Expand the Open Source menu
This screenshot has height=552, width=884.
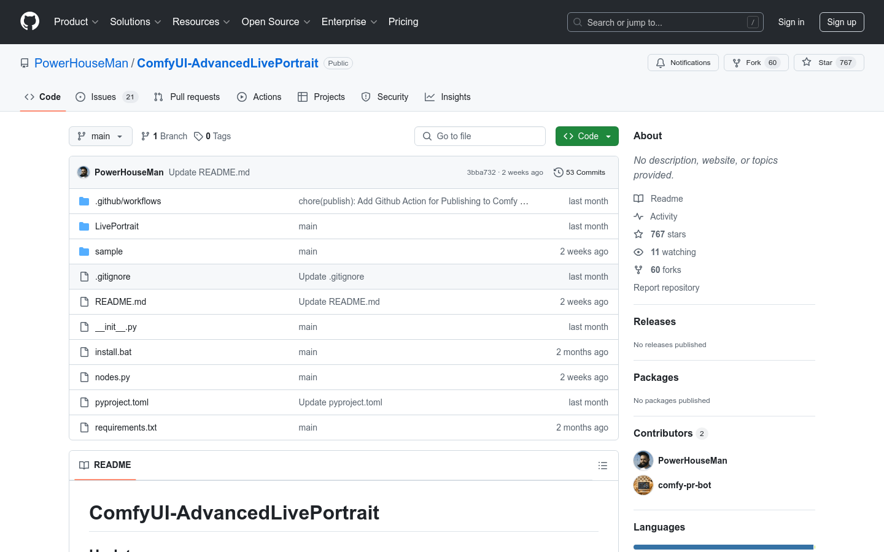coord(276,22)
